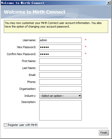Click the red asterisk beside New Password

pyautogui.click(x=86, y=47)
